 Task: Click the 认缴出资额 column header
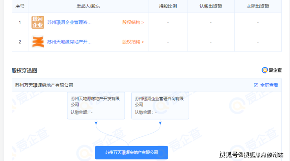click(211, 6)
